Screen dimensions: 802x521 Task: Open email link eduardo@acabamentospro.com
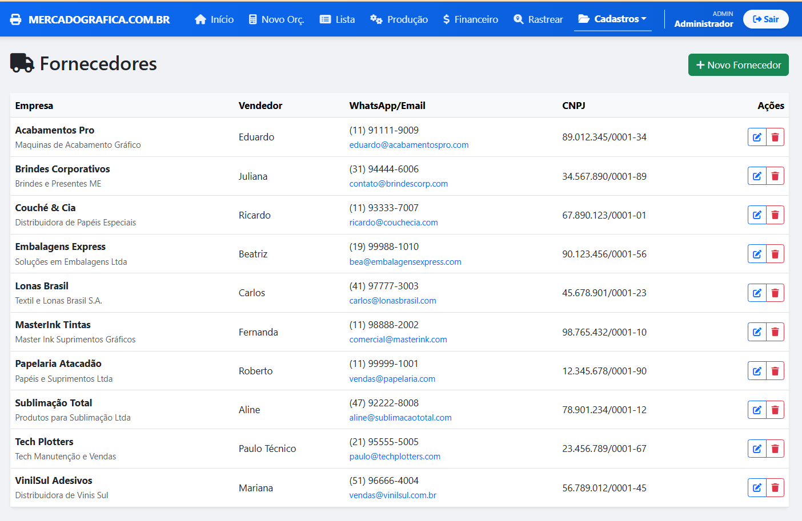pyautogui.click(x=408, y=145)
